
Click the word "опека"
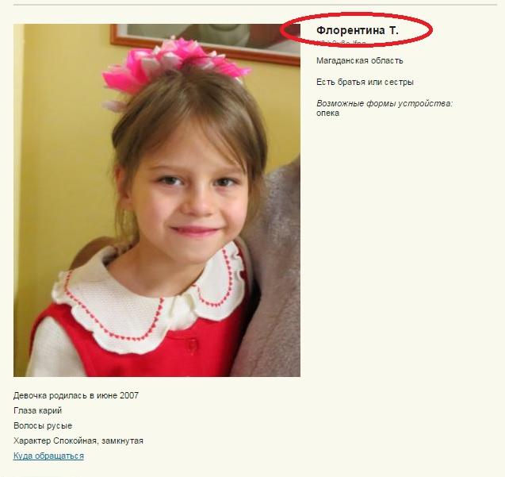(x=327, y=113)
